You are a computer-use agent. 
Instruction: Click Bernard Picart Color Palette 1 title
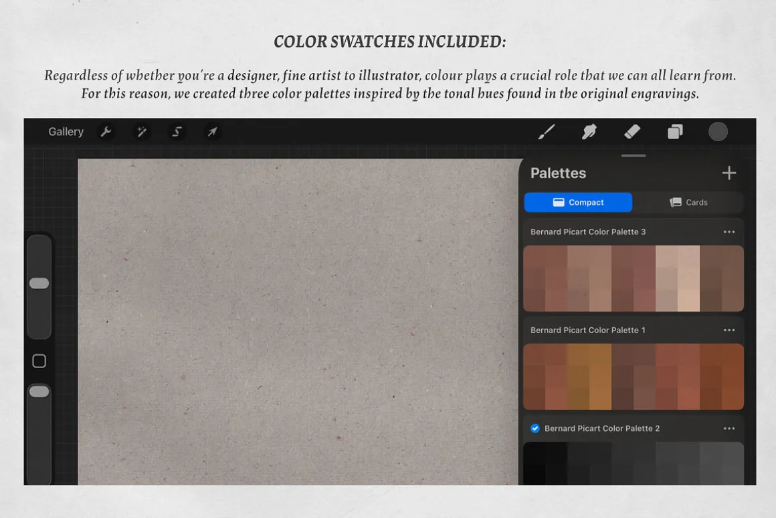tap(588, 330)
